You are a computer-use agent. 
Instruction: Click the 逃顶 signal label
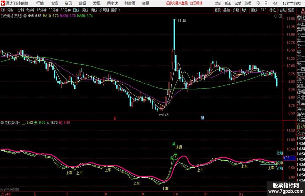(179, 147)
